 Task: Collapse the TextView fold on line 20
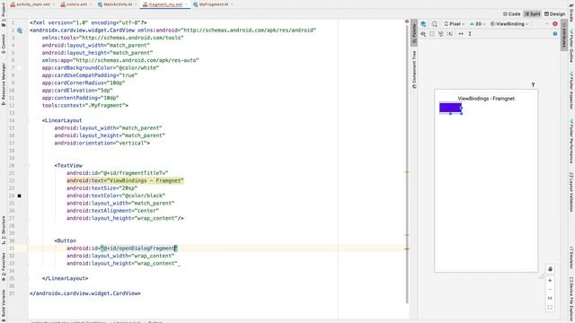point(28,165)
